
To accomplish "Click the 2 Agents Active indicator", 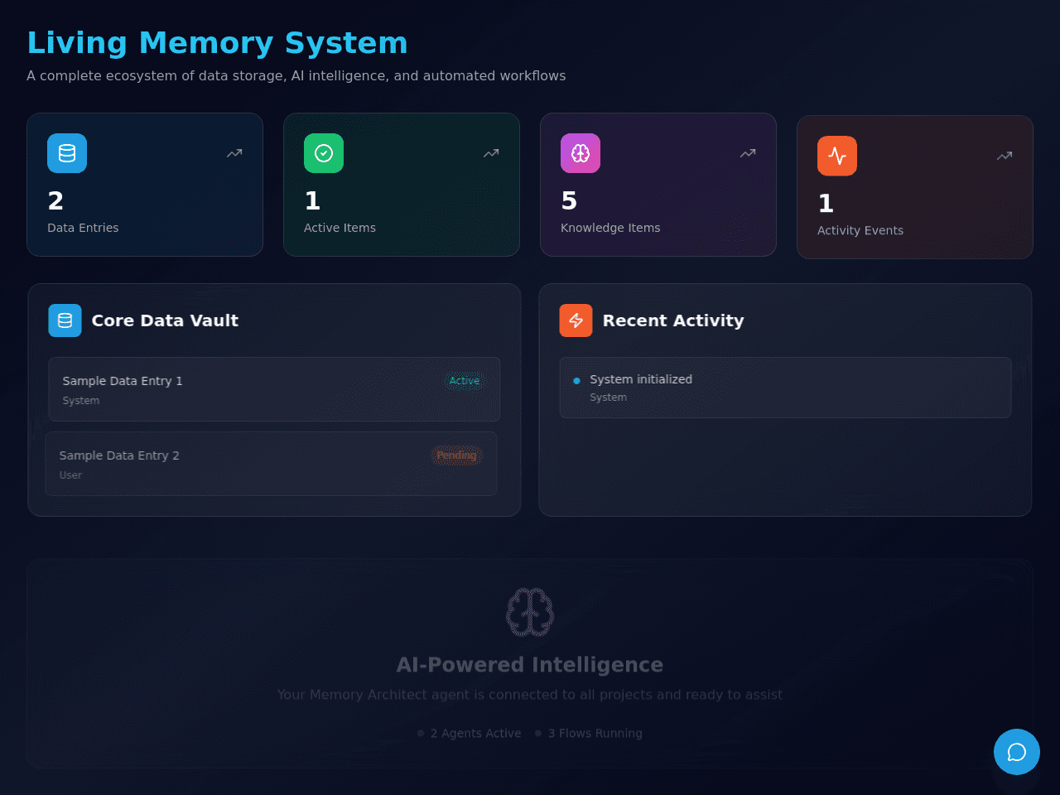I will coord(470,734).
